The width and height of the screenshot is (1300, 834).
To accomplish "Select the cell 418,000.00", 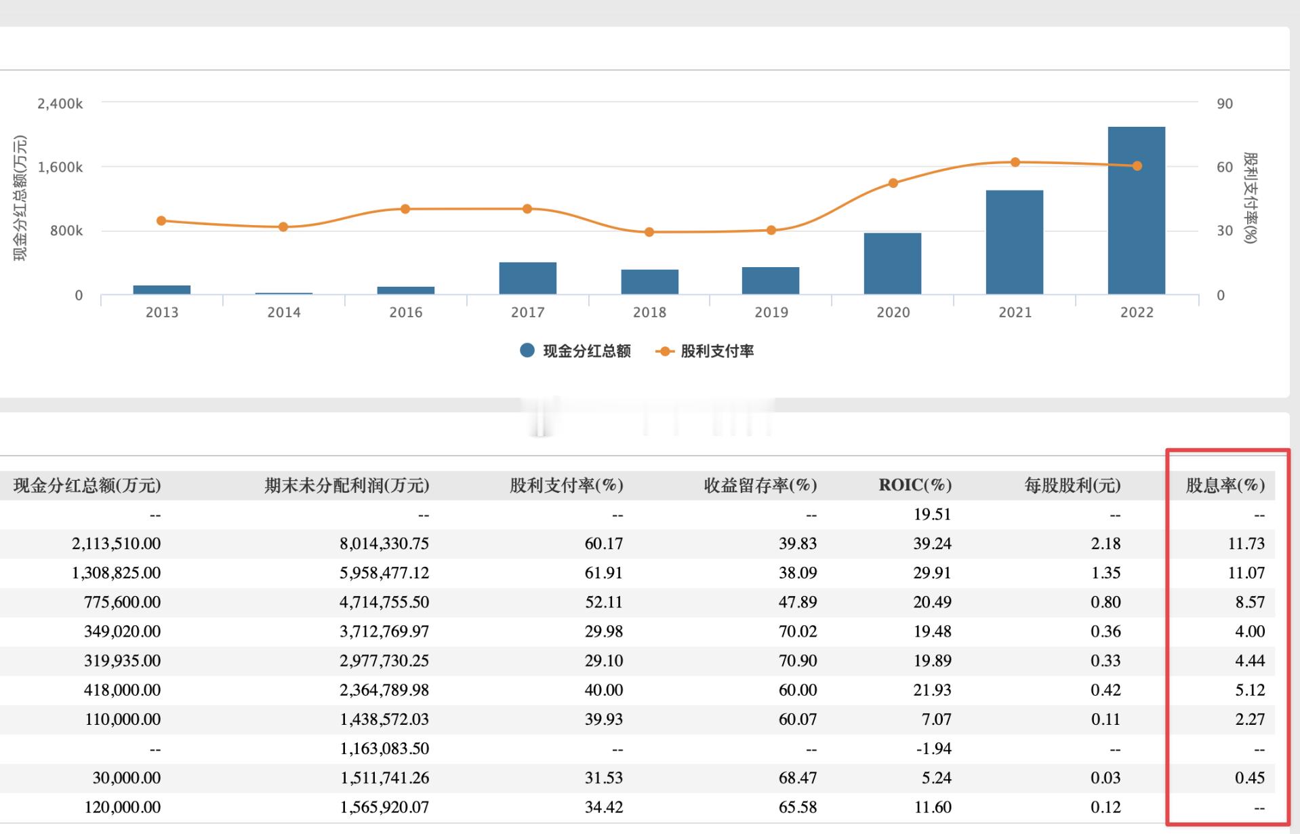I will tap(123, 690).
